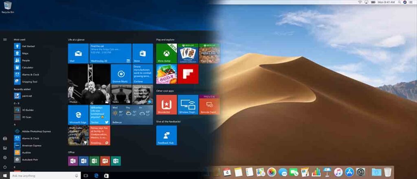Open Calendar in the macOS Dock
Image resolution: width=417 pixels, height=179 pixels.
click(227, 172)
